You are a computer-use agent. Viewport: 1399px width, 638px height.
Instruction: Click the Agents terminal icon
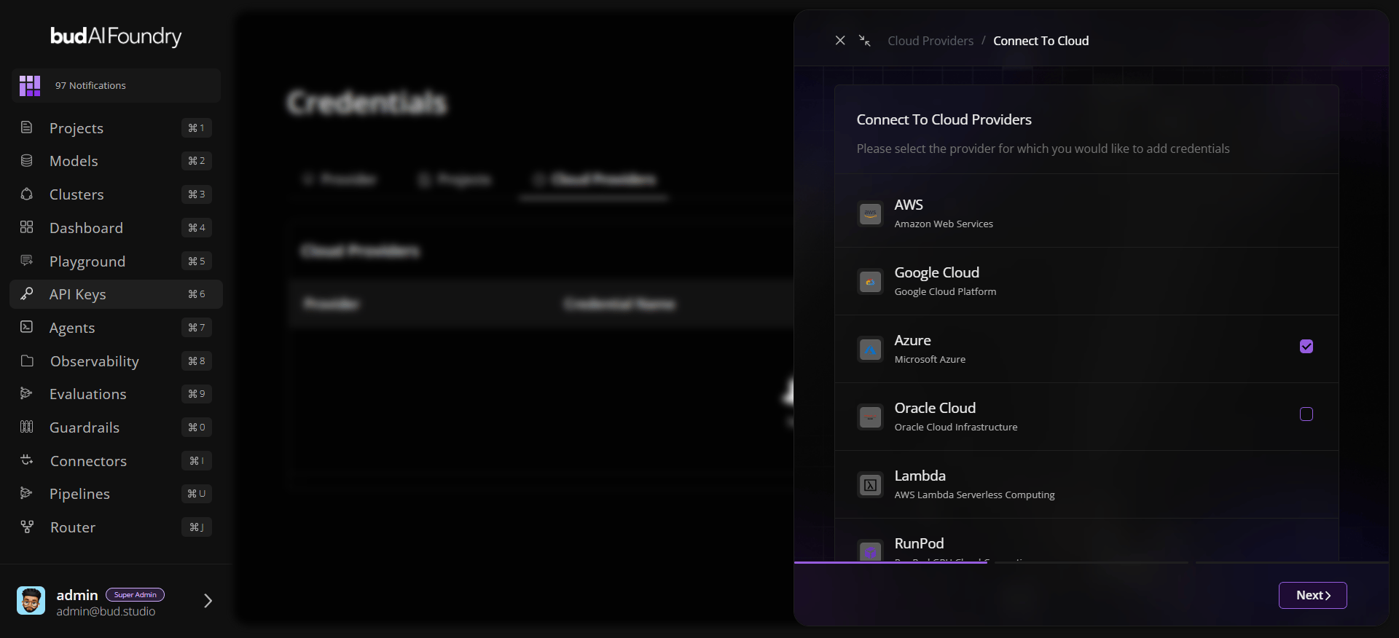(x=26, y=327)
